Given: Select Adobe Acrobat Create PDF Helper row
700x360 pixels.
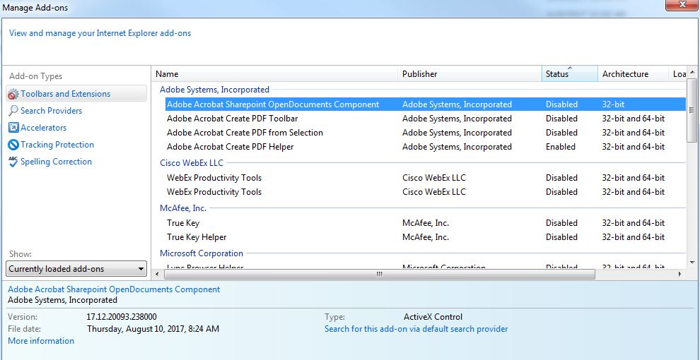Looking at the screenshot, I should pyautogui.click(x=426, y=147).
